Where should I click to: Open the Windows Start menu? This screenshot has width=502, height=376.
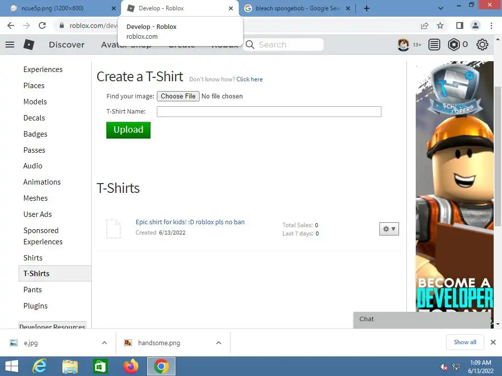click(x=12, y=366)
